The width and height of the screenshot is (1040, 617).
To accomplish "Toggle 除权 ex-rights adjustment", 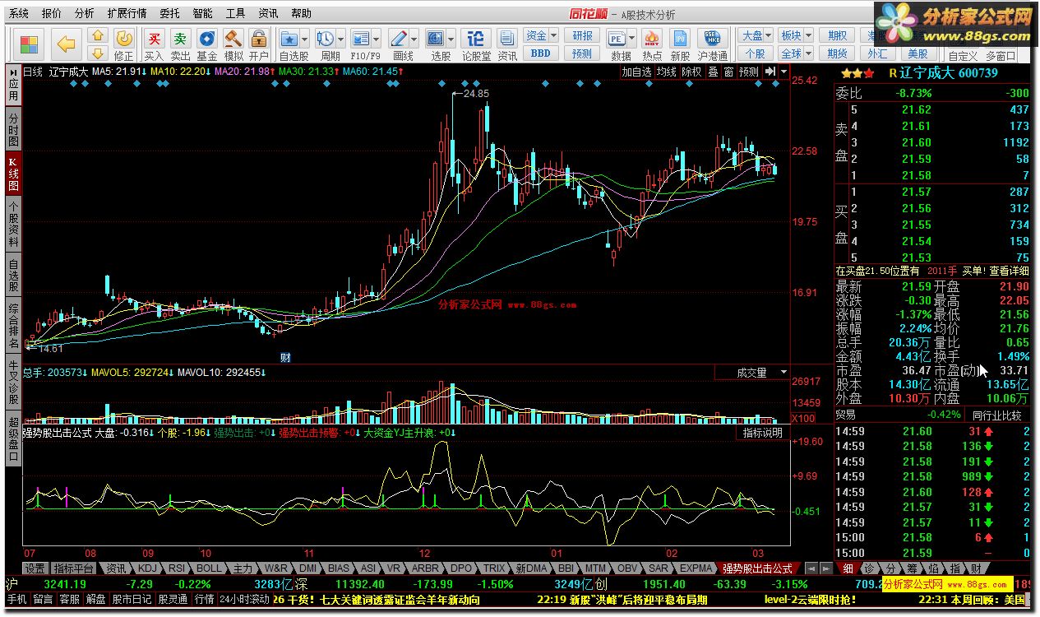I will [692, 72].
